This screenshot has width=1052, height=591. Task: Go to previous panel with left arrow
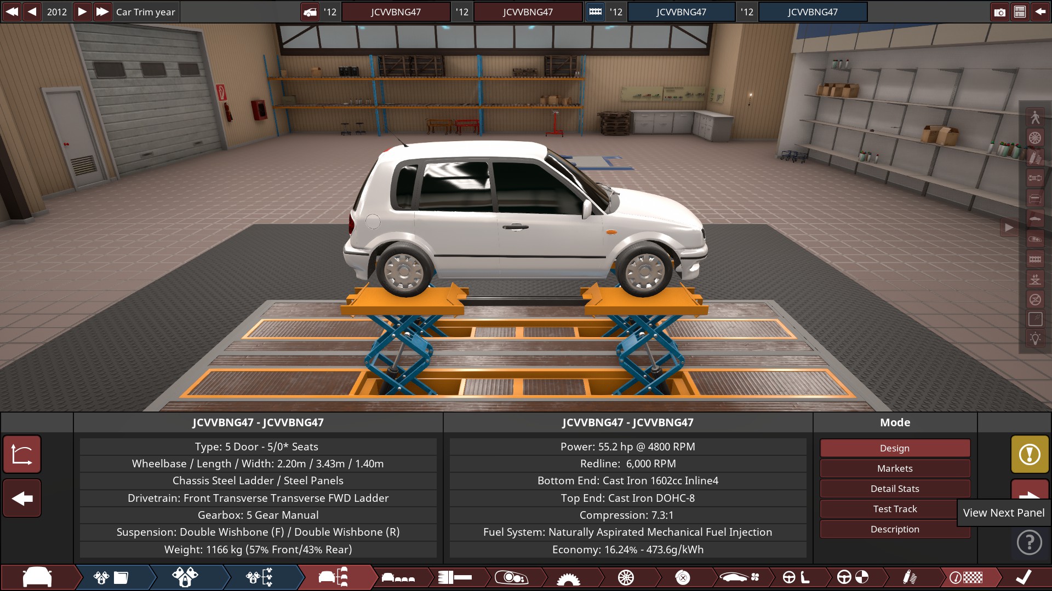pos(22,498)
